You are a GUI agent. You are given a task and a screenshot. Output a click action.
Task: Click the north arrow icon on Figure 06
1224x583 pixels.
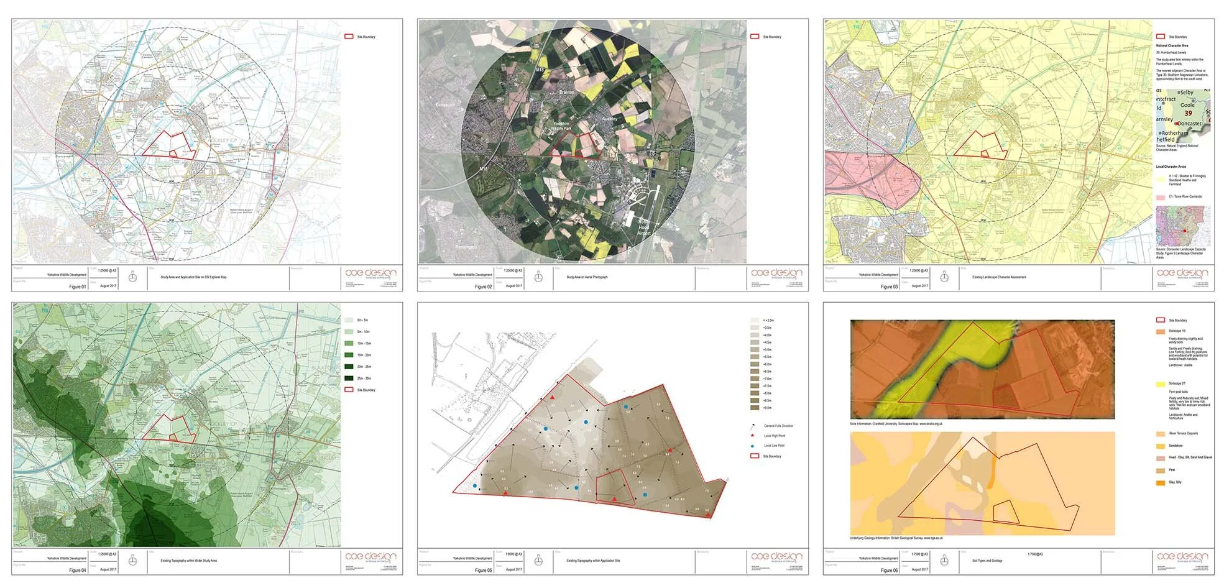944,561
